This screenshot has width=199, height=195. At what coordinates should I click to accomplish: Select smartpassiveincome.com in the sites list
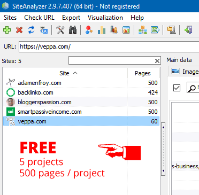[x=81, y=112]
